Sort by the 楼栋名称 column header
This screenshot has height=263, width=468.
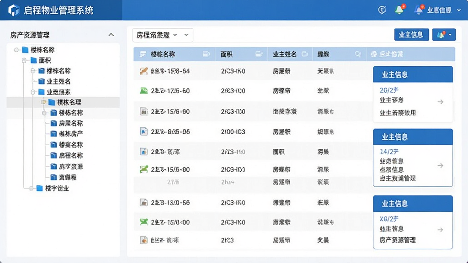tap(163, 54)
